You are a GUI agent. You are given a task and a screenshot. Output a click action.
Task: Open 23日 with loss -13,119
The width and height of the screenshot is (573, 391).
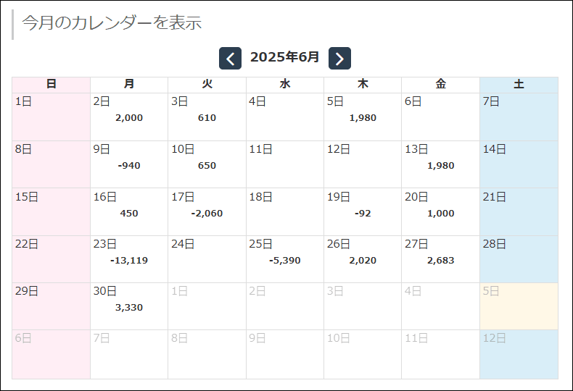(129, 260)
